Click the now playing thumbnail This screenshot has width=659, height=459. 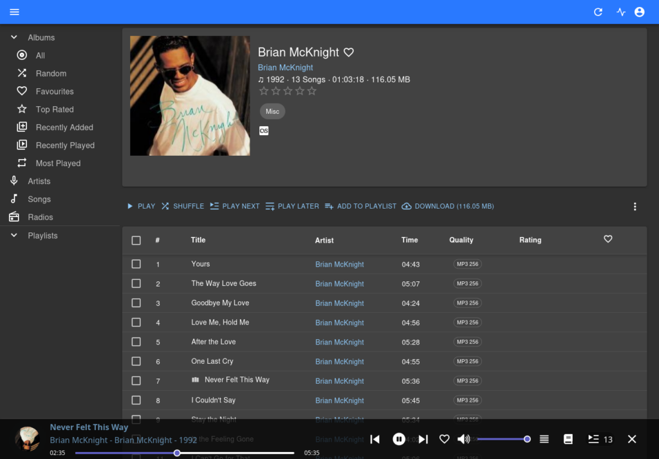click(x=27, y=439)
